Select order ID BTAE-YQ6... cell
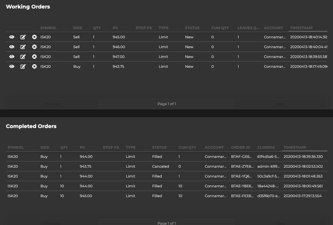This screenshot has height=225, width=333. [242, 176]
